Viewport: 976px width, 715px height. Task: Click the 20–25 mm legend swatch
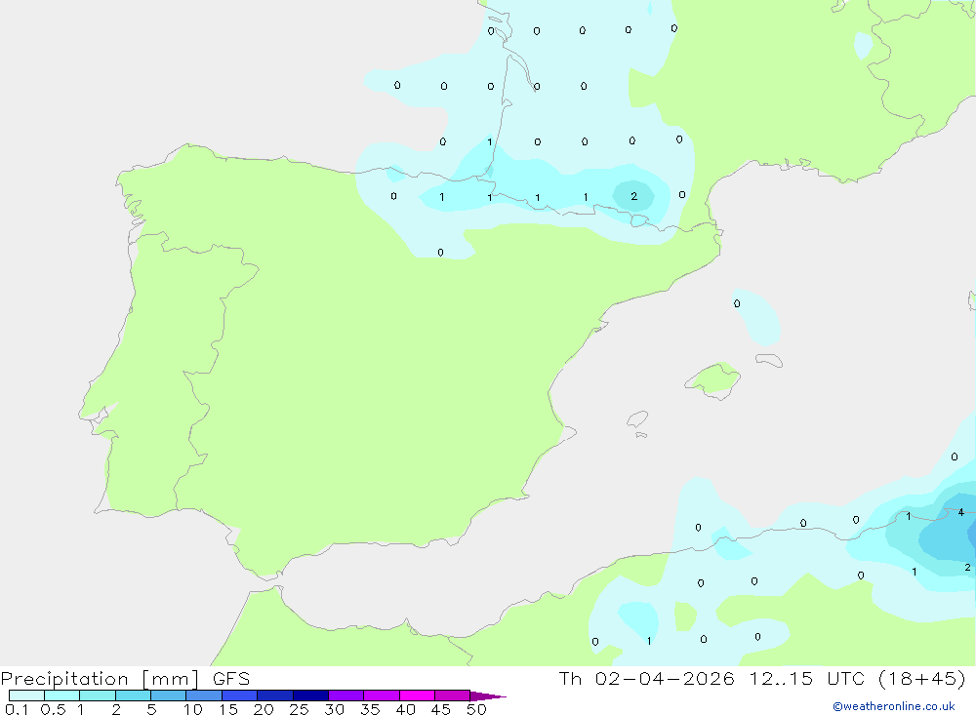(275, 695)
